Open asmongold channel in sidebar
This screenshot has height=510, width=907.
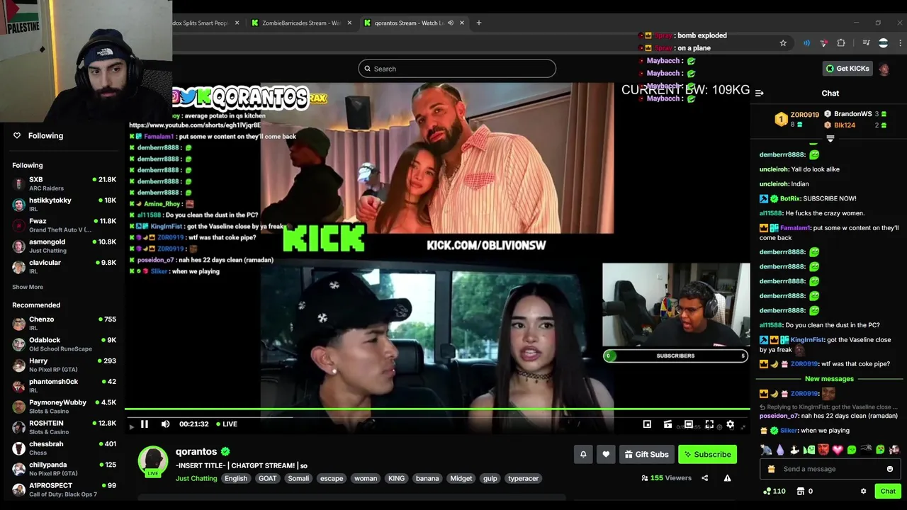pyautogui.click(x=64, y=246)
